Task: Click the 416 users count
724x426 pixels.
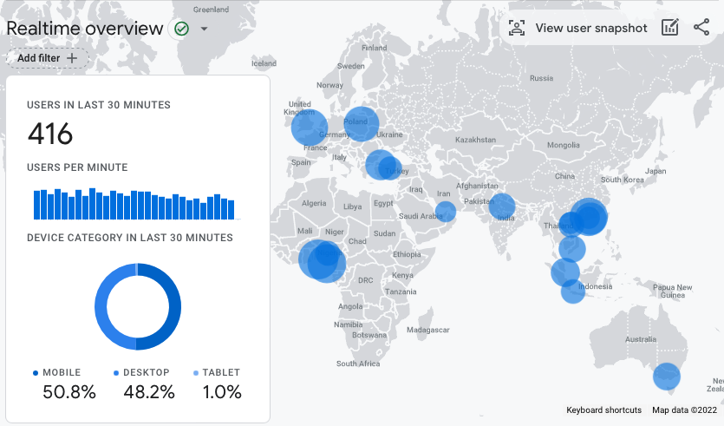Action: [50, 134]
